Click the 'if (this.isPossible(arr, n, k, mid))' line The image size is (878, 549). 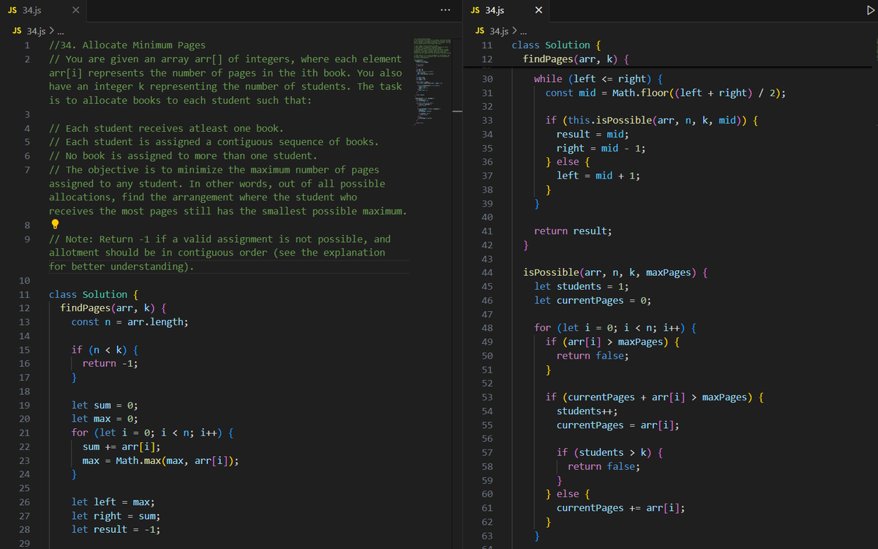click(651, 120)
